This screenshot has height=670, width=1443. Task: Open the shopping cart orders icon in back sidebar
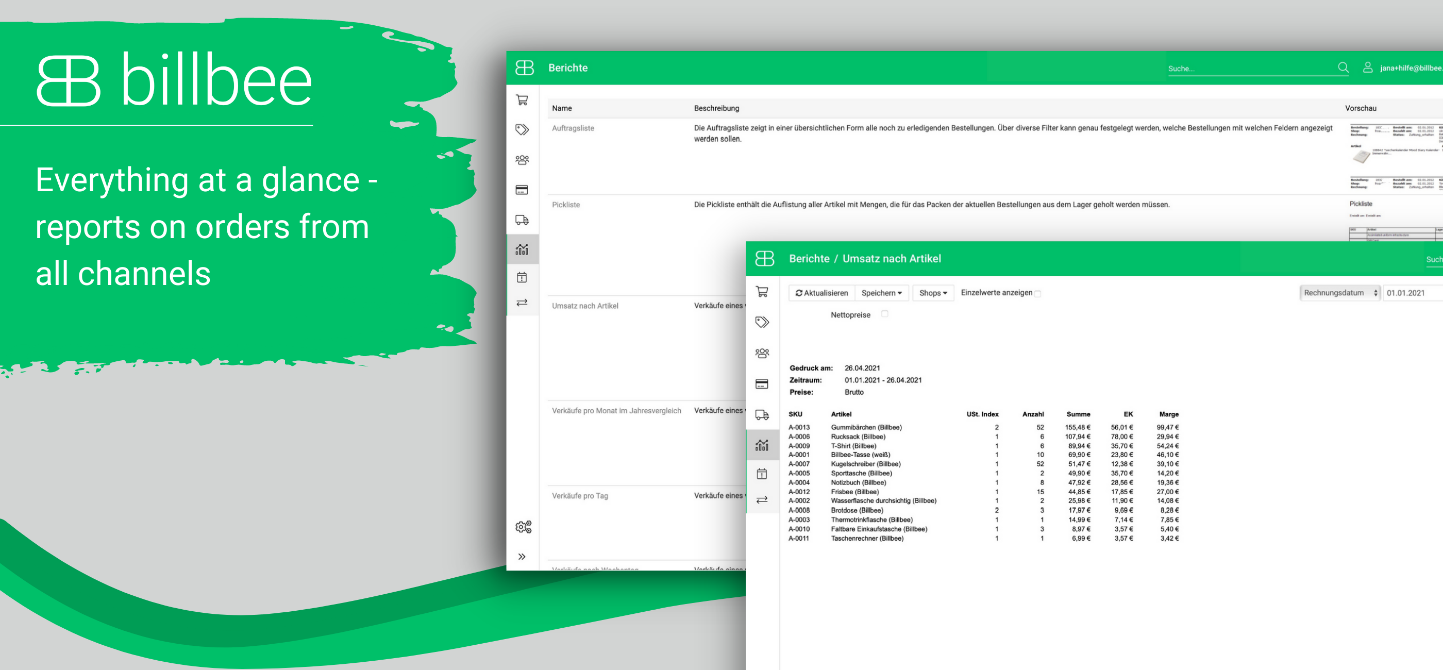pyautogui.click(x=522, y=100)
